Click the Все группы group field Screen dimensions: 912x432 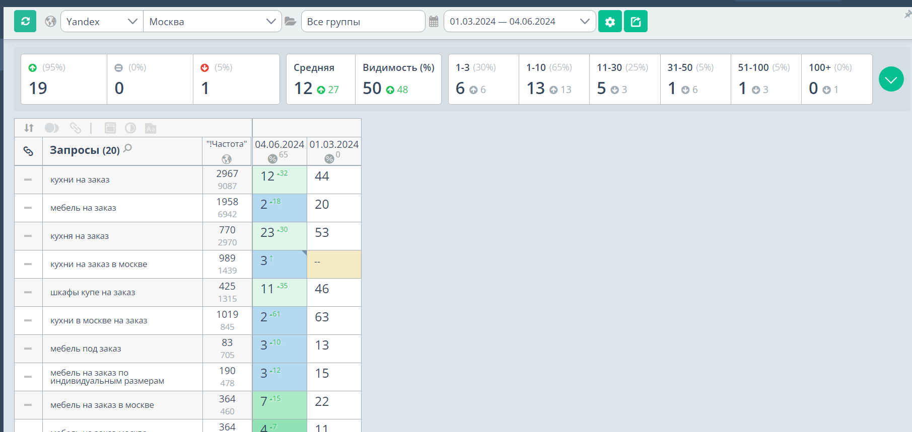pyautogui.click(x=363, y=21)
